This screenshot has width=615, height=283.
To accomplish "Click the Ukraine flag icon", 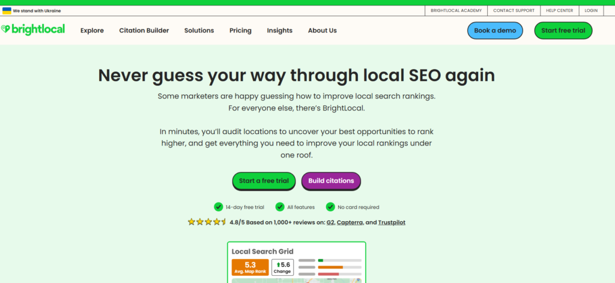I will [x=7, y=11].
